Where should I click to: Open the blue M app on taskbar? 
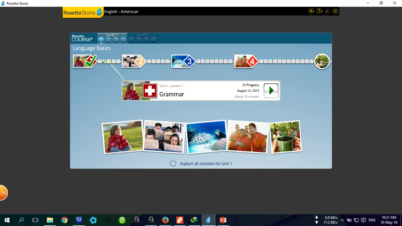(x=79, y=220)
